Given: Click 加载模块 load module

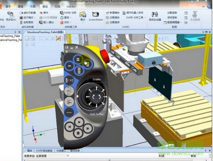Looking at the screenshot, I should (113, 18).
